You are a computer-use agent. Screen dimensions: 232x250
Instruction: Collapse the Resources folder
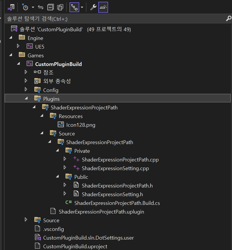point(42,116)
